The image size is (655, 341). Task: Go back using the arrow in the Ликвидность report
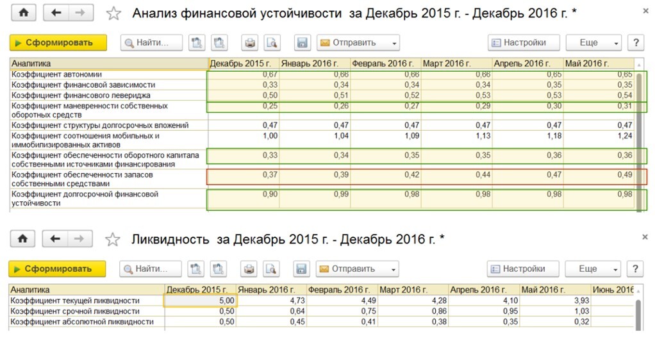[55, 238]
